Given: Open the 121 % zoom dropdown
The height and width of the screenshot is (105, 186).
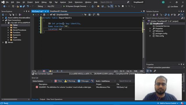Looking at the screenshot, I should point(35,71).
